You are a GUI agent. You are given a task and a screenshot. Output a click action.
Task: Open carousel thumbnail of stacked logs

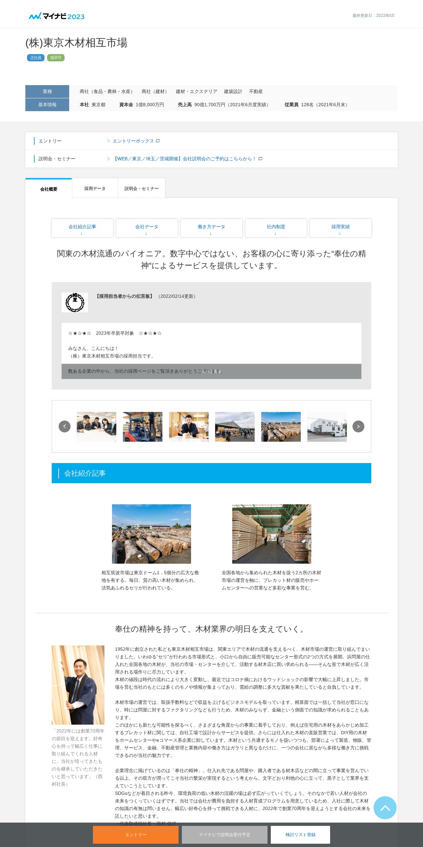281,426
